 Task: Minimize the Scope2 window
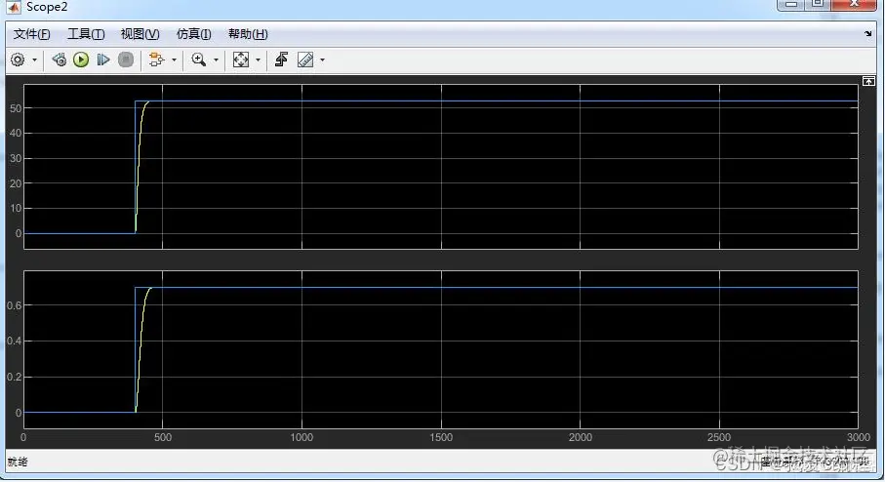[790, 4]
